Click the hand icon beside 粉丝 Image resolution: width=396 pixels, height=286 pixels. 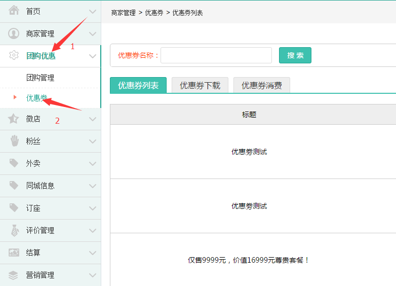coord(15,141)
